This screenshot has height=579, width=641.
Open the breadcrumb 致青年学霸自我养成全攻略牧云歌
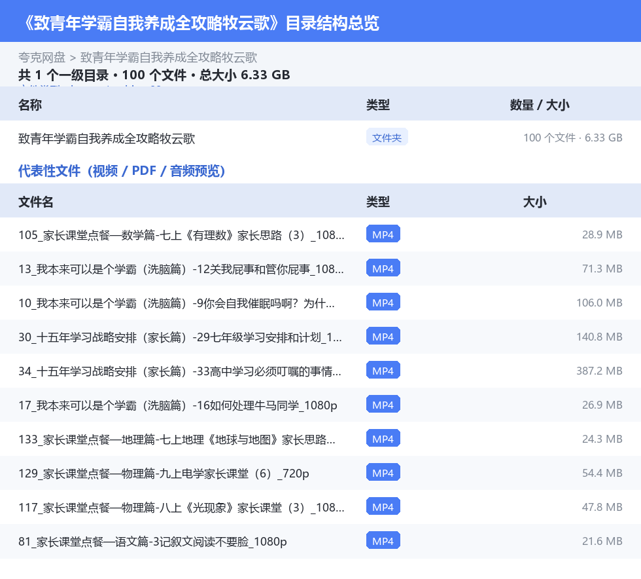[169, 58]
